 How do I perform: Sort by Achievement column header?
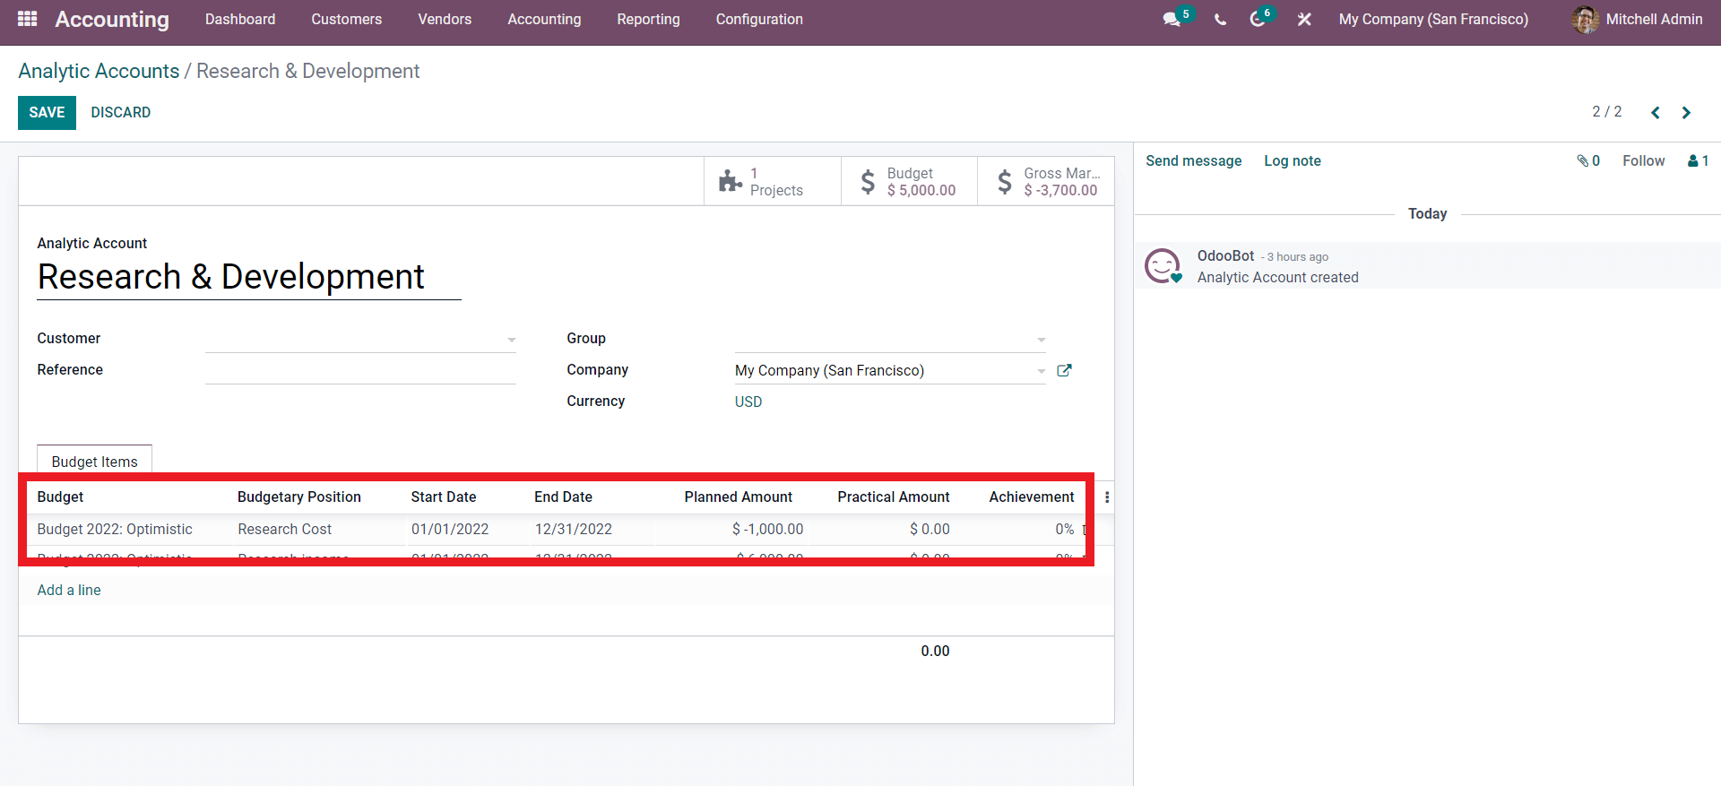pyautogui.click(x=1032, y=497)
